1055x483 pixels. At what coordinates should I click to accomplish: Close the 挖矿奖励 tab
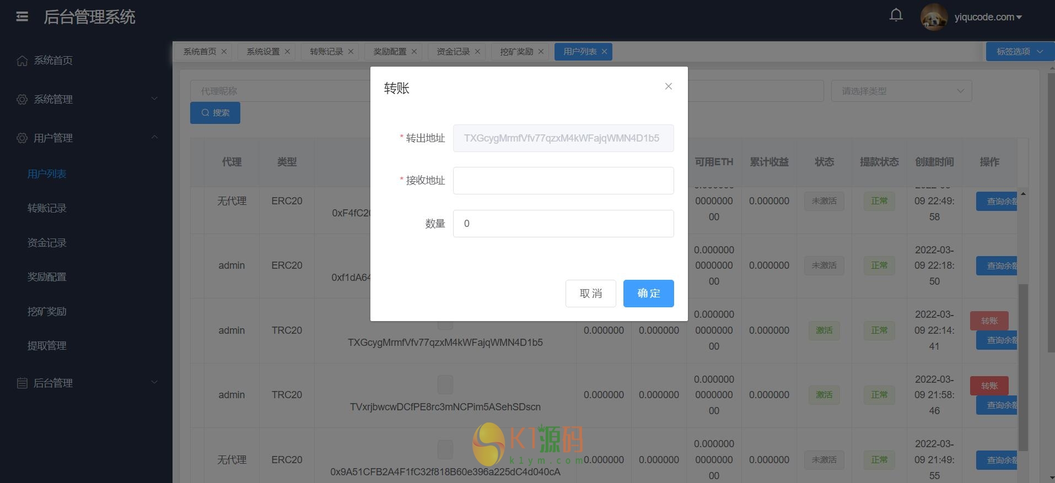(541, 52)
